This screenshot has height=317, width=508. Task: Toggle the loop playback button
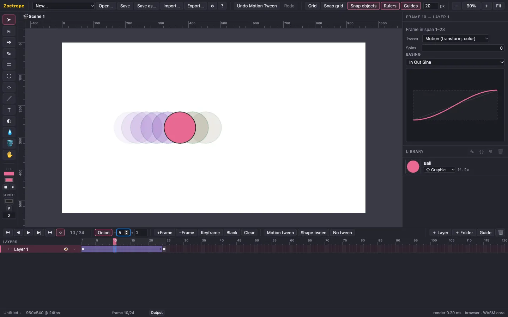click(x=60, y=232)
